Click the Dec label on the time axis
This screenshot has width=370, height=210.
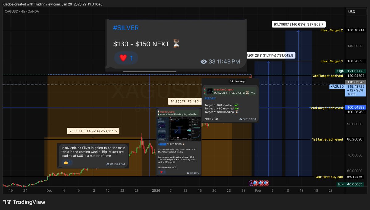[x=49, y=191]
